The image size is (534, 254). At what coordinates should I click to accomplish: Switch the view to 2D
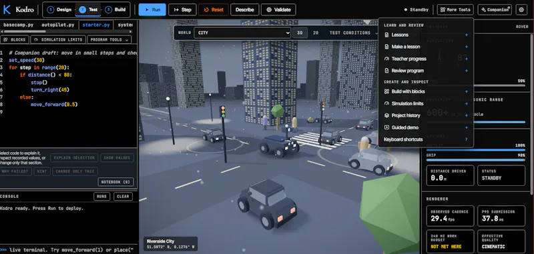click(316, 33)
